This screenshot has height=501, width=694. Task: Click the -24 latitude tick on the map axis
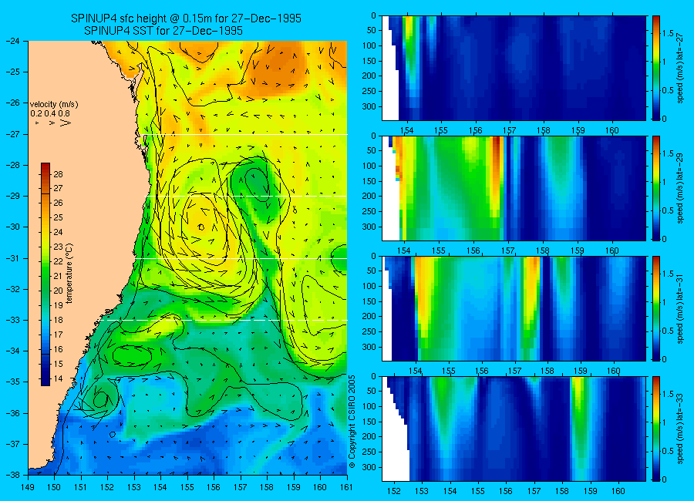coord(13,41)
